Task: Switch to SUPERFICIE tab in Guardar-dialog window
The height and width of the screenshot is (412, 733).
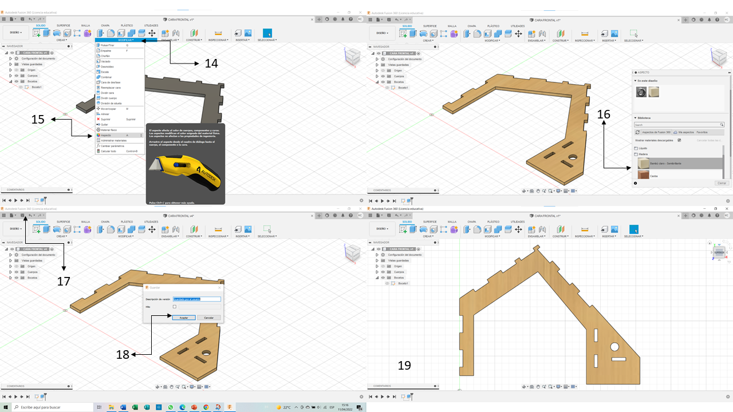Action: 63,221
